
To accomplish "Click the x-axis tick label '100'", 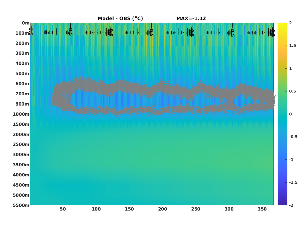I will tap(96, 209).
